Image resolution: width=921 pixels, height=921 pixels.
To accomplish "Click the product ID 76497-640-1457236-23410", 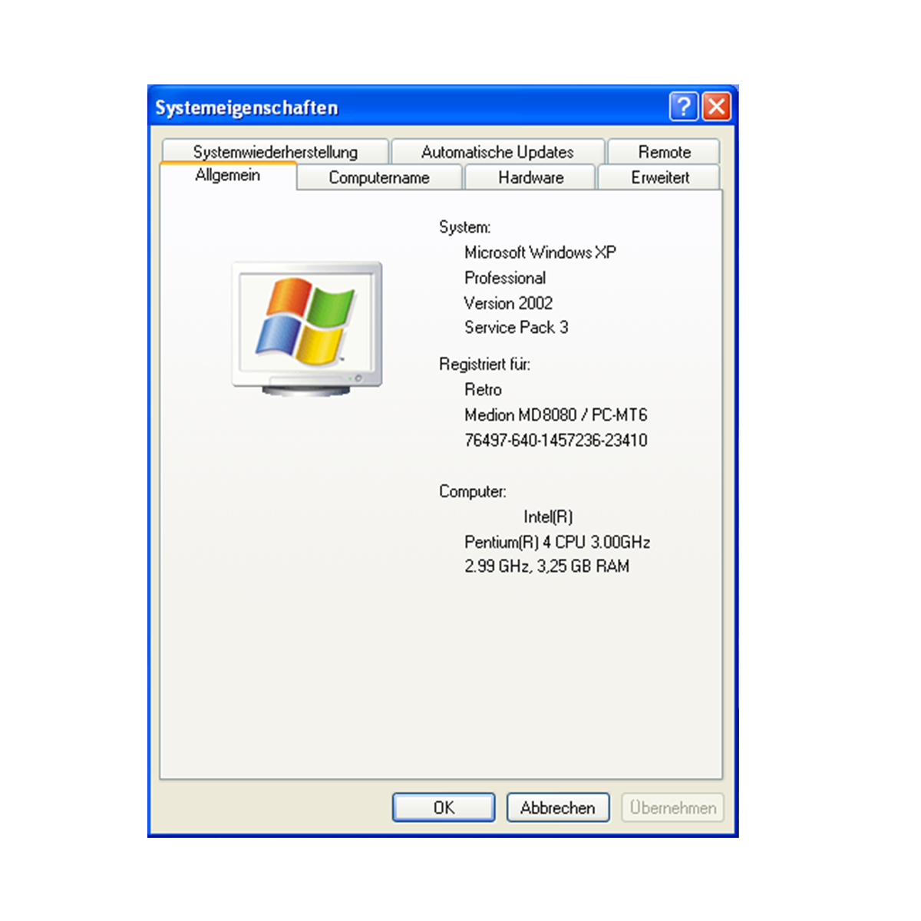I will pyautogui.click(x=556, y=441).
